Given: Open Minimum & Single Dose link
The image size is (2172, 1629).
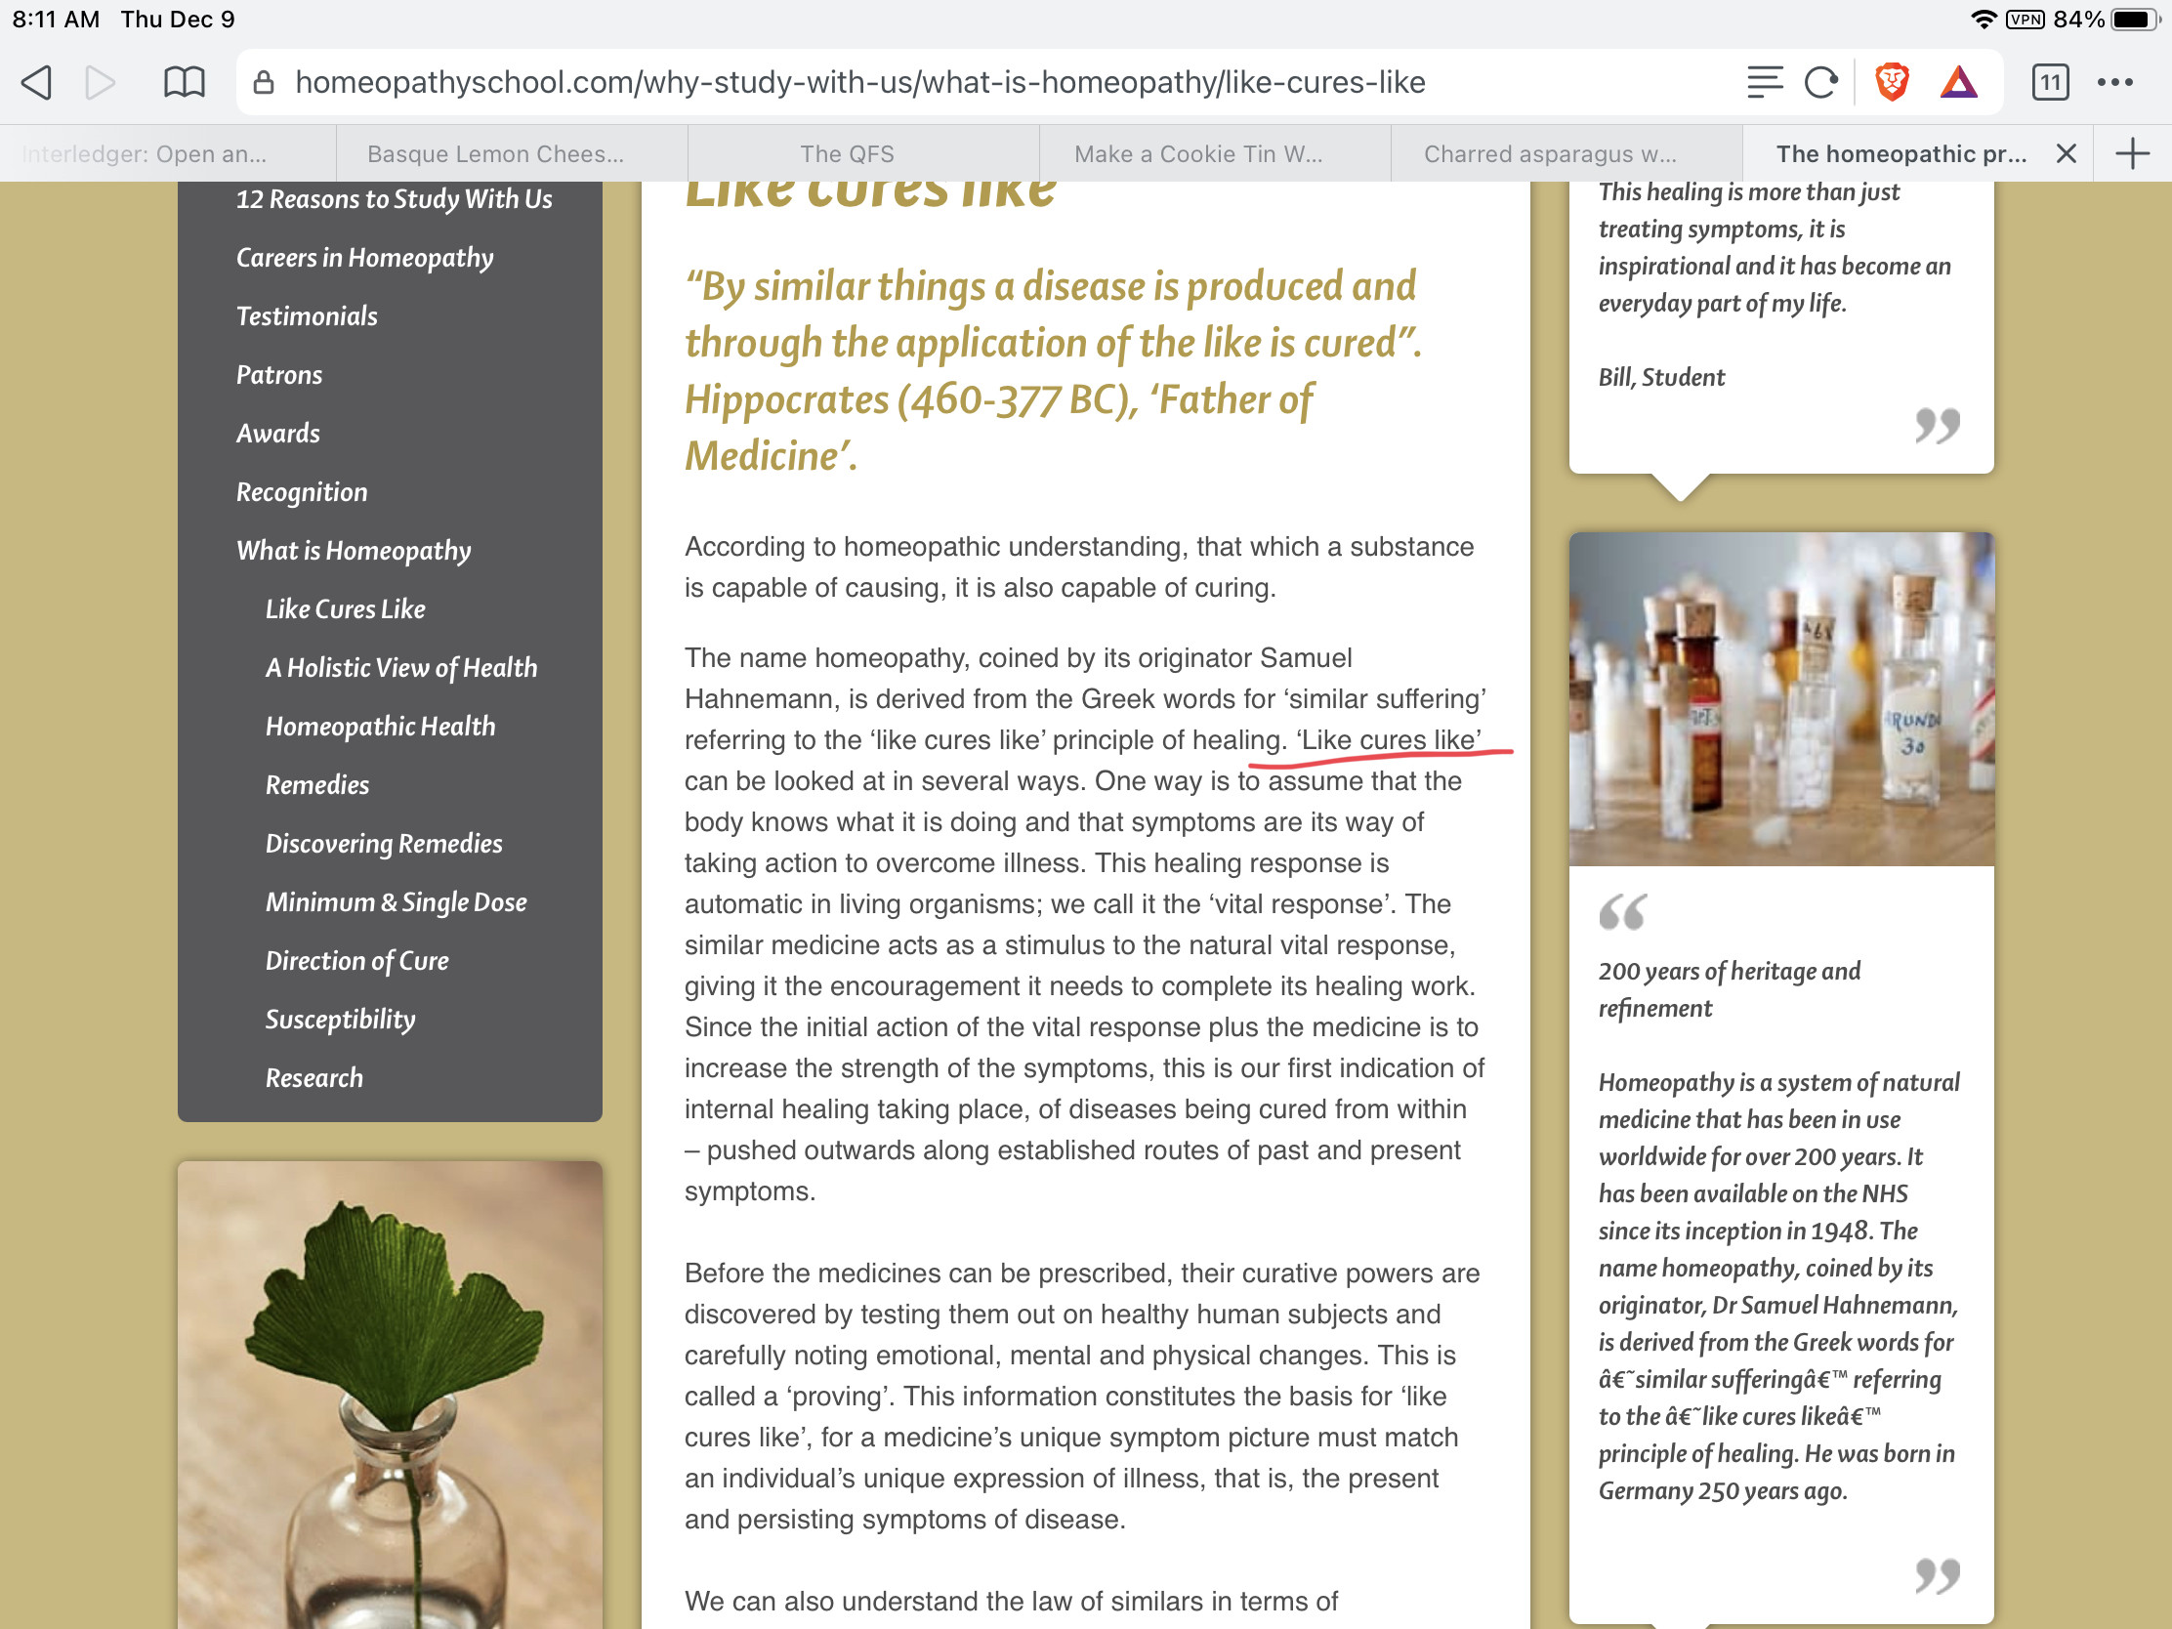Looking at the screenshot, I should point(396,902).
